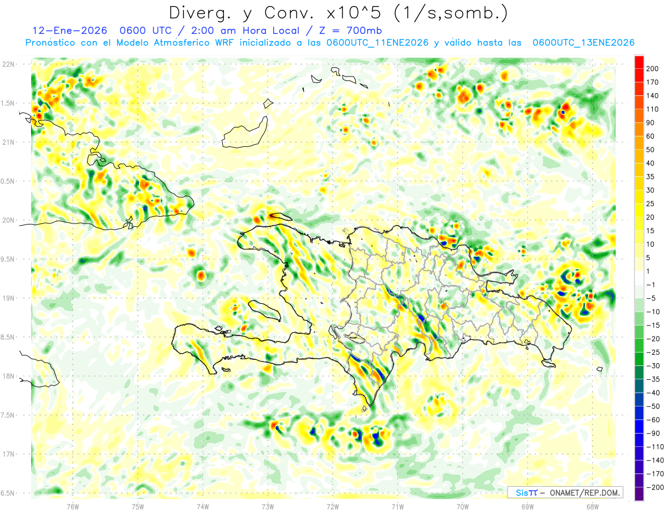The image size is (665, 514).
Task: Click the 70W longitude label
Action: (x=463, y=506)
